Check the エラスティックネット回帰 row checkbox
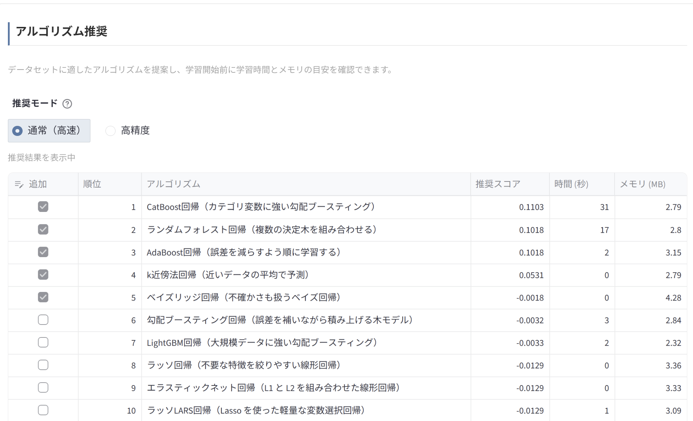 (43, 387)
